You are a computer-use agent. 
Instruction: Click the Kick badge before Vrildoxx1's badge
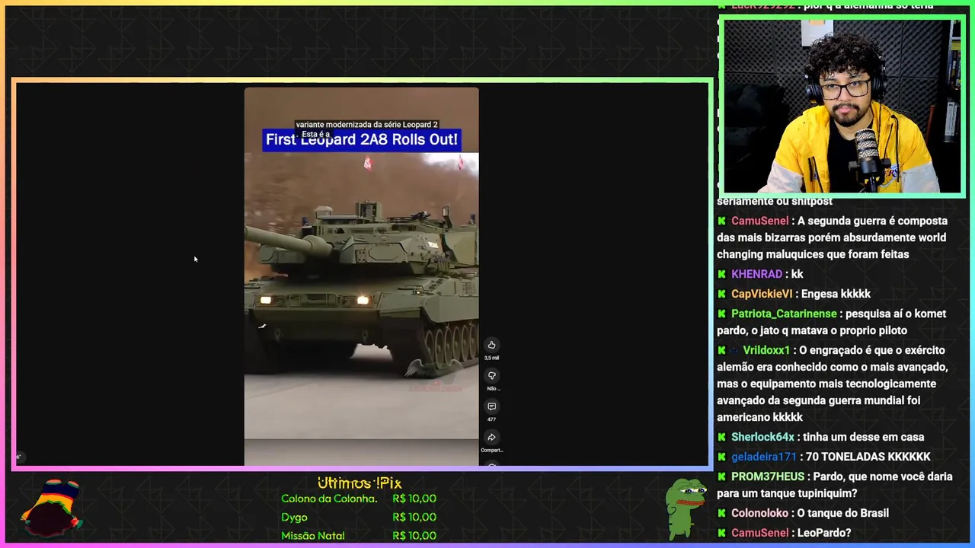721,350
